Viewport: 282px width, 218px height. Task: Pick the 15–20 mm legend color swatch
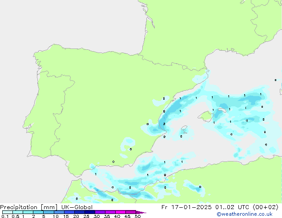69,212
